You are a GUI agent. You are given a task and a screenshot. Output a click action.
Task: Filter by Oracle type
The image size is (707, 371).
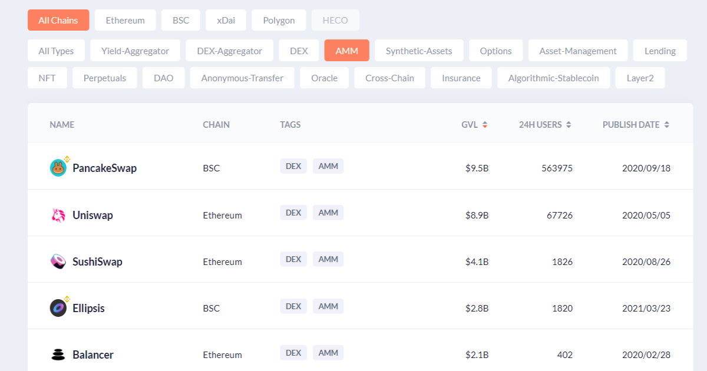point(324,78)
